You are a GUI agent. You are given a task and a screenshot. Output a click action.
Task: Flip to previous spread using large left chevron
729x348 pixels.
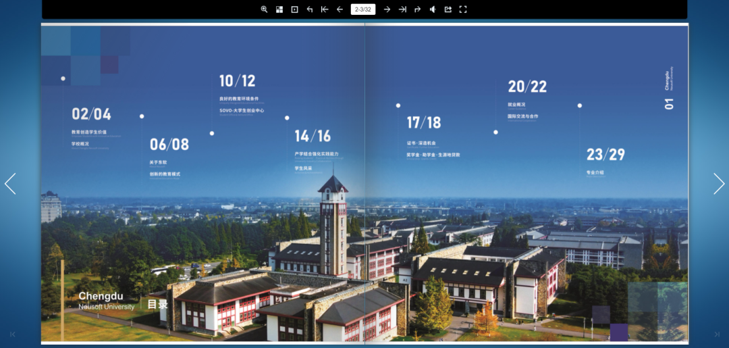click(x=10, y=184)
